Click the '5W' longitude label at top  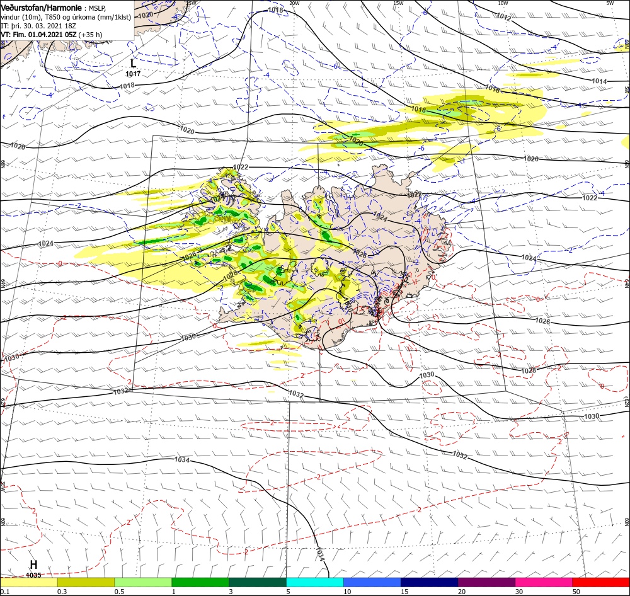[x=610, y=3]
